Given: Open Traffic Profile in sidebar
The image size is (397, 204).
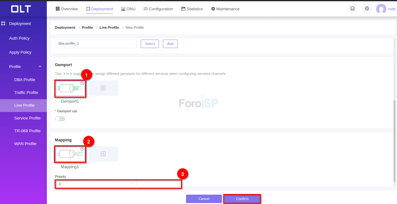Looking at the screenshot, I should point(26,92).
